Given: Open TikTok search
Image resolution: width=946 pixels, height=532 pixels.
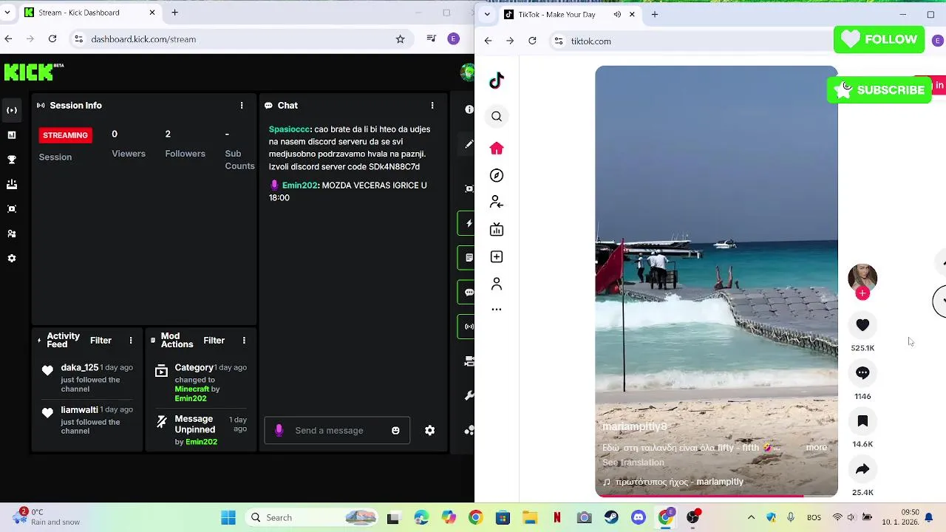Looking at the screenshot, I should [x=497, y=116].
